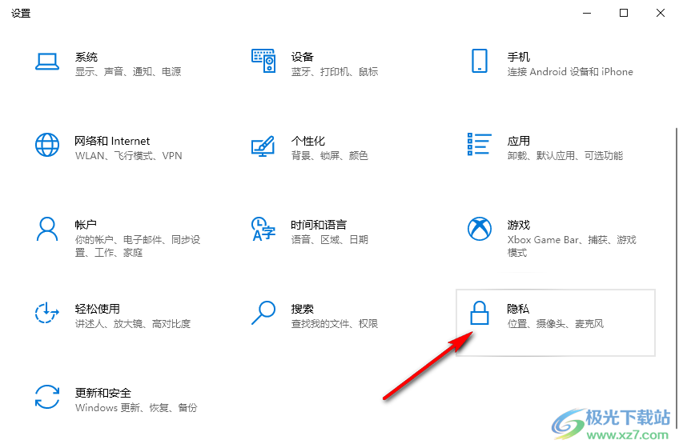The height and width of the screenshot is (448, 679).
Task: Click the vertical scrollbar of Settings
Action: [x=676, y=277]
